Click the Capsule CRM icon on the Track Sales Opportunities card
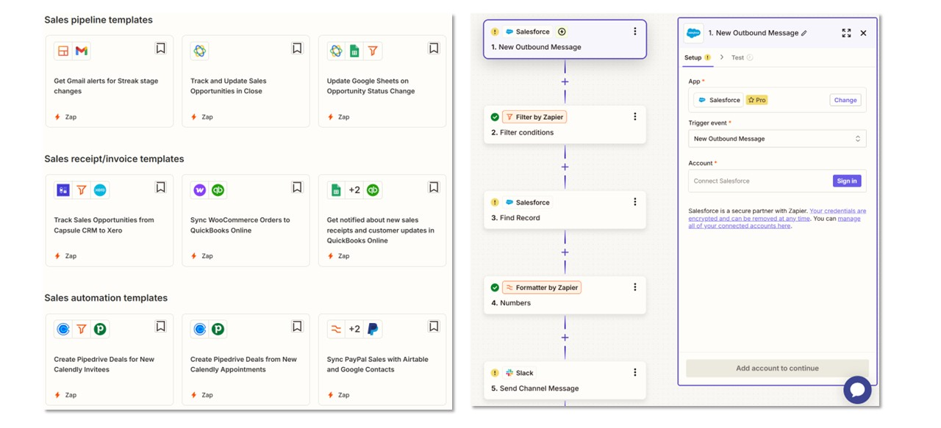 pos(63,190)
